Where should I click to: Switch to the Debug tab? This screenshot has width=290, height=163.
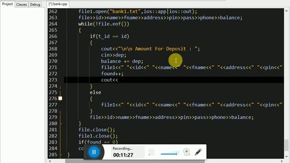[x=35, y=5]
